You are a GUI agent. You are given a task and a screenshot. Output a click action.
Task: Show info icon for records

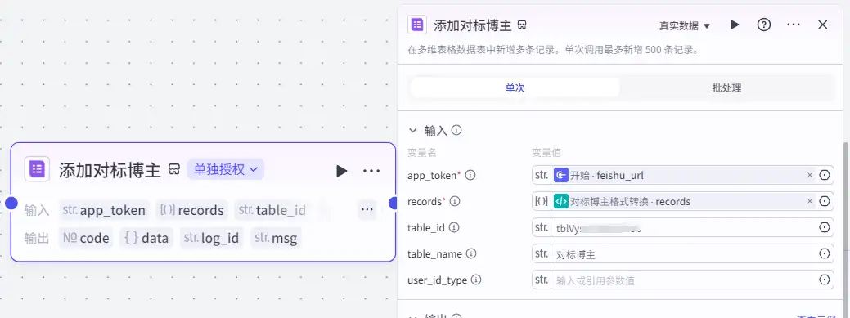(x=455, y=202)
